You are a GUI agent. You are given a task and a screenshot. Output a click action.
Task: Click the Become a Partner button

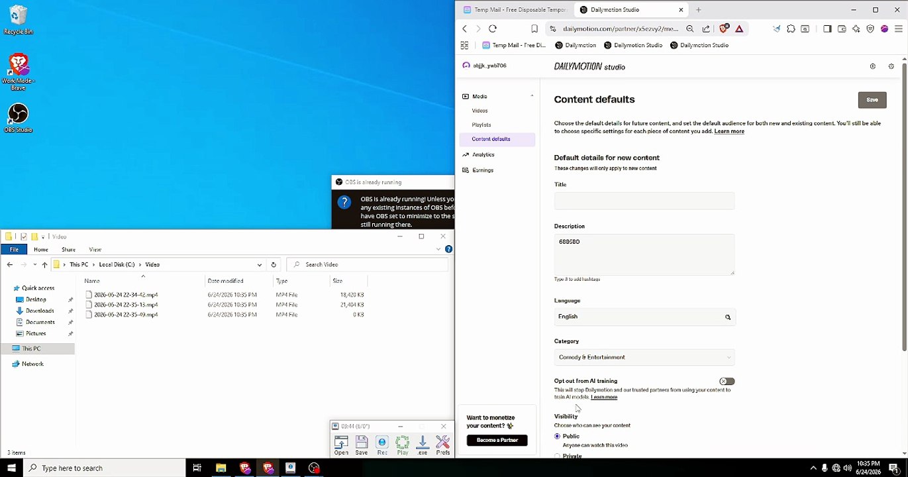pos(497,440)
